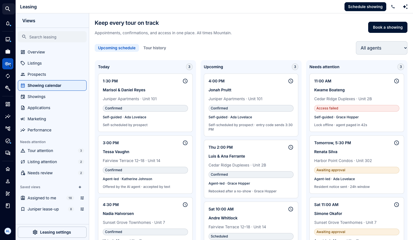Open notifications bell icon
Screen dimensions: 413x240
pyautogui.click(x=8, y=24)
